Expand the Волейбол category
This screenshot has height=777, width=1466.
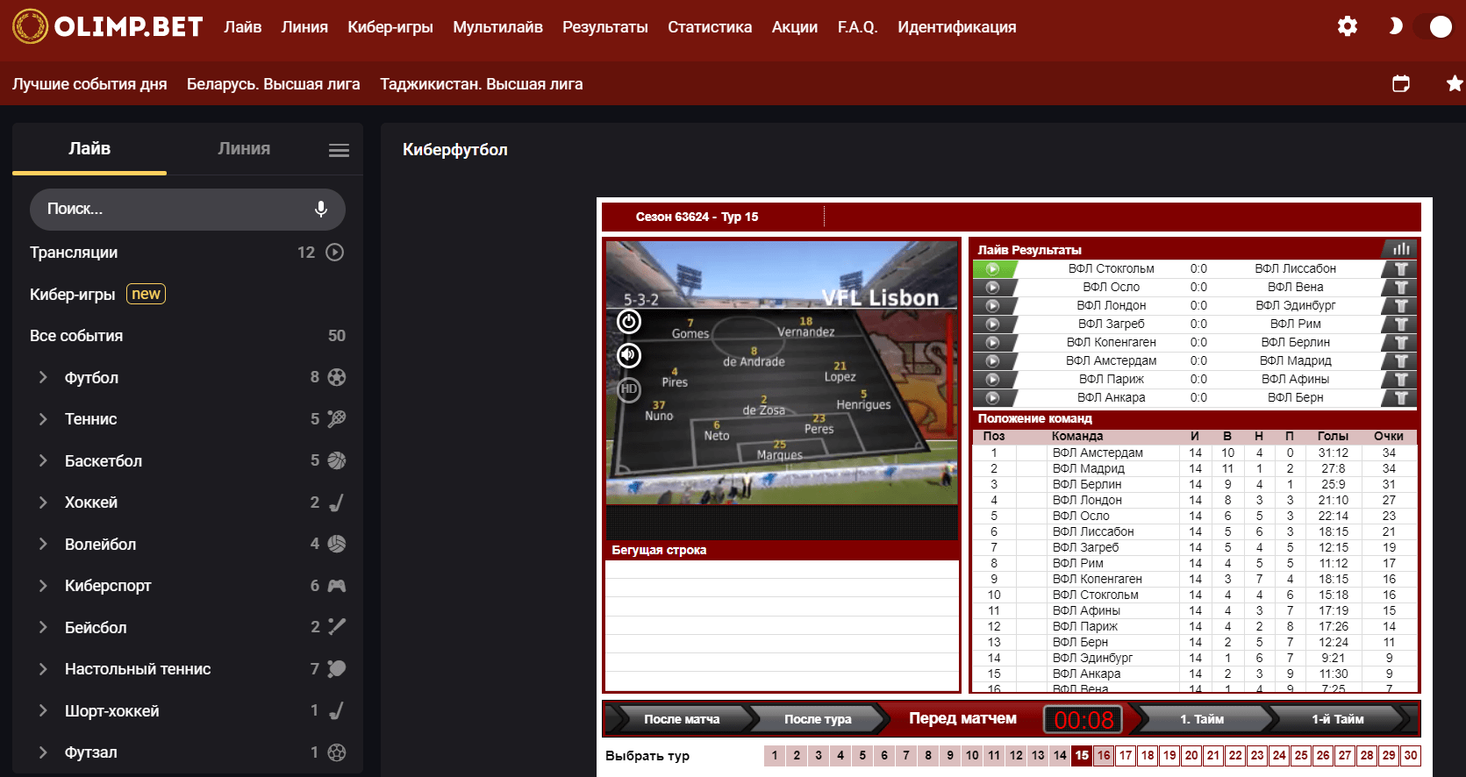pyautogui.click(x=43, y=545)
